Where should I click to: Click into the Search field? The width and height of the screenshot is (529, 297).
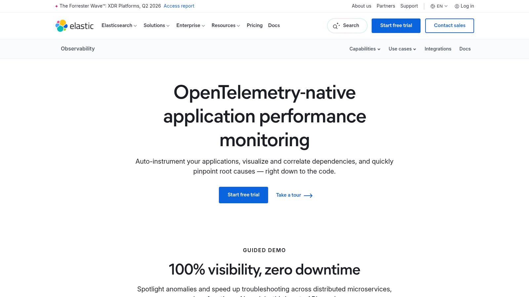[x=347, y=26]
